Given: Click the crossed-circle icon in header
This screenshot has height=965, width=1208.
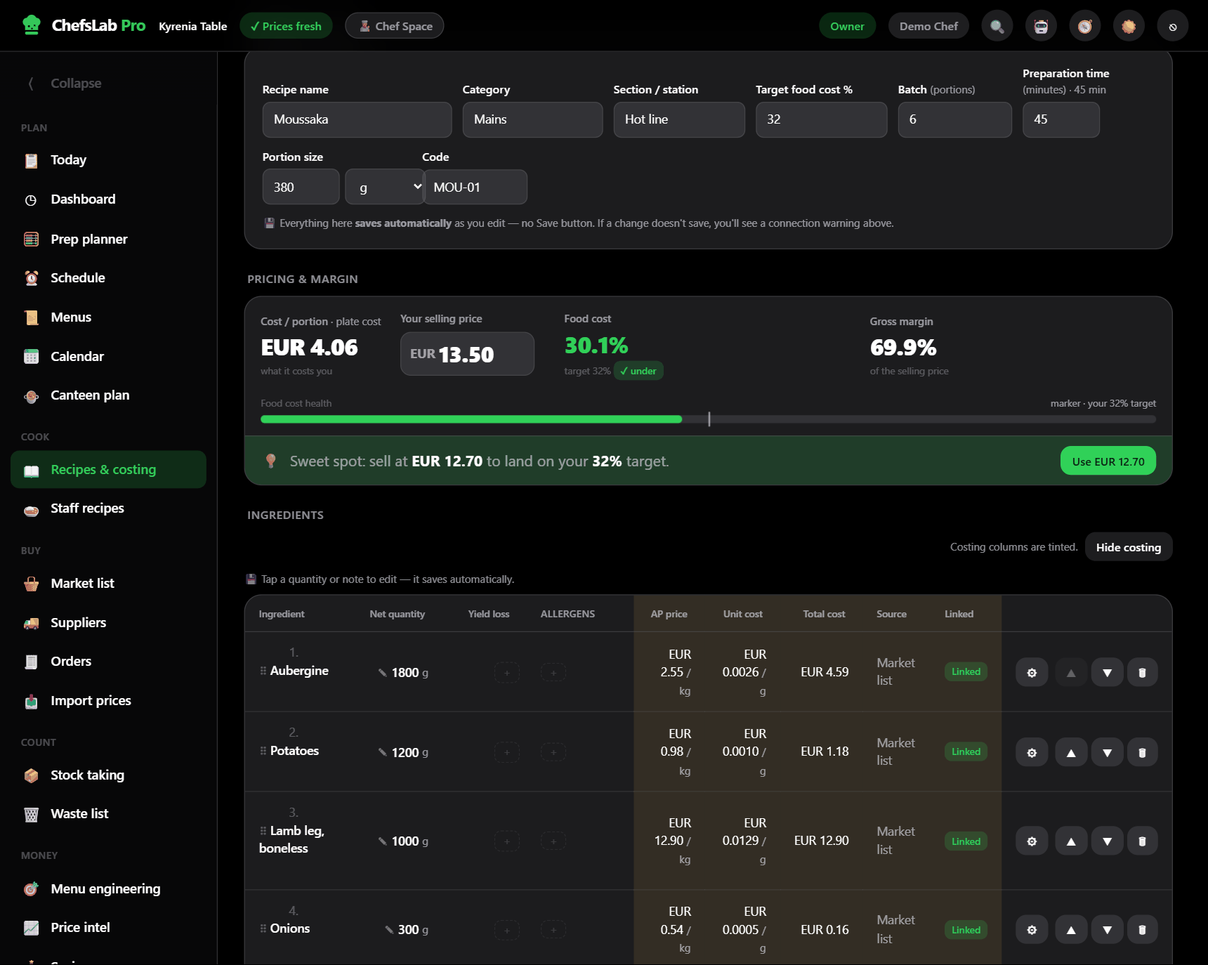Looking at the screenshot, I should tap(1173, 27).
